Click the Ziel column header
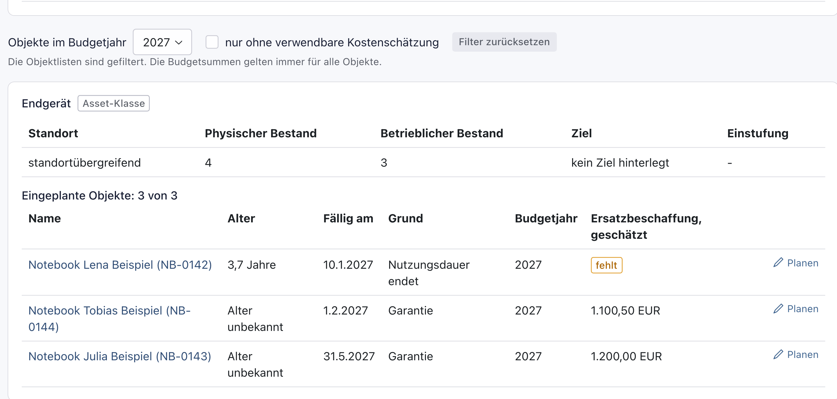 [x=581, y=133]
